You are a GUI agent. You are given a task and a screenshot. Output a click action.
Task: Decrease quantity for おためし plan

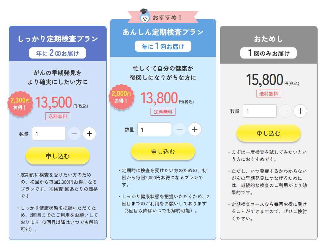pyautogui.click(x=285, y=111)
